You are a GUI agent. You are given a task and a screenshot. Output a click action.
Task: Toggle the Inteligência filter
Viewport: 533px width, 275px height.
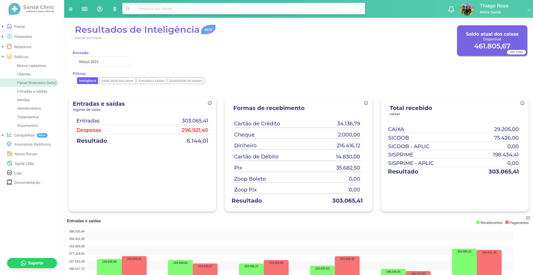pos(88,81)
